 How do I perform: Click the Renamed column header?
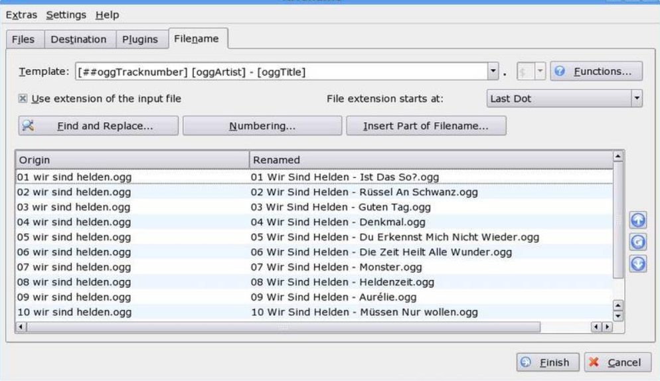tap(432, 160)
